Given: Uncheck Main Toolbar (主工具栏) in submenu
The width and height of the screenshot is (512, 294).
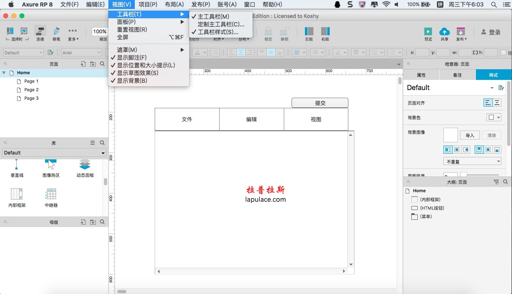Looking at the screenshot, I should 213,17.
